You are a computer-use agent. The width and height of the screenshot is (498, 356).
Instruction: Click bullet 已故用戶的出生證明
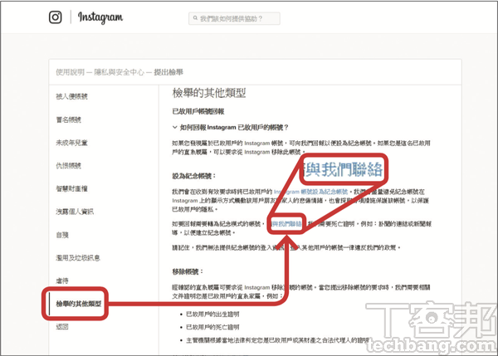click(x=212, y=314)
